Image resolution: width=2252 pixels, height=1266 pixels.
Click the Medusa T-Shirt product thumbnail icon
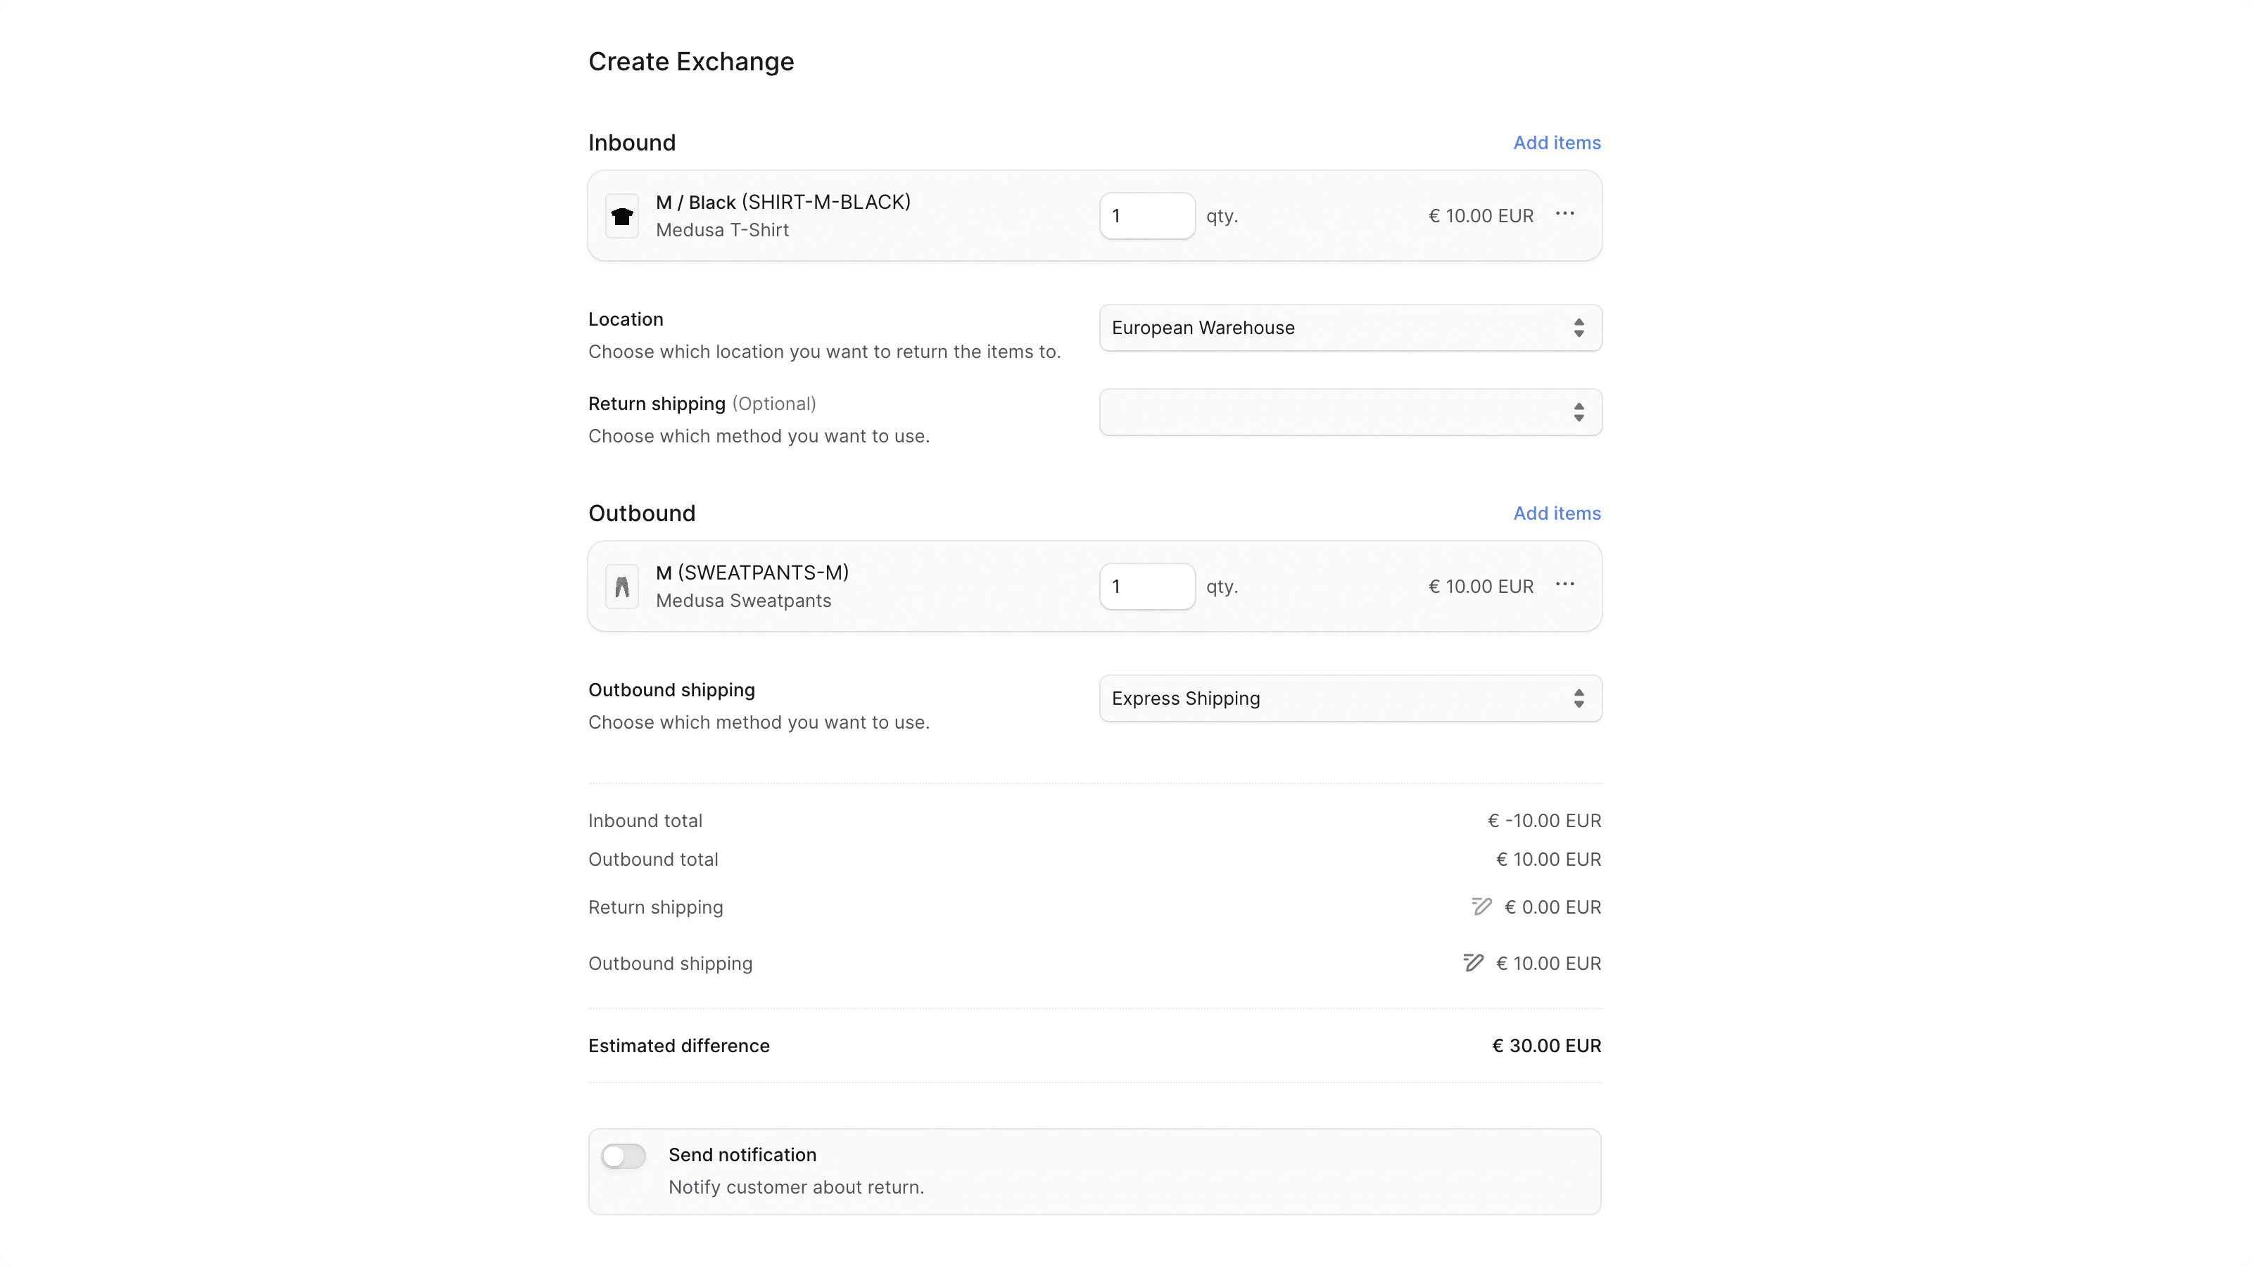(621, 215)
